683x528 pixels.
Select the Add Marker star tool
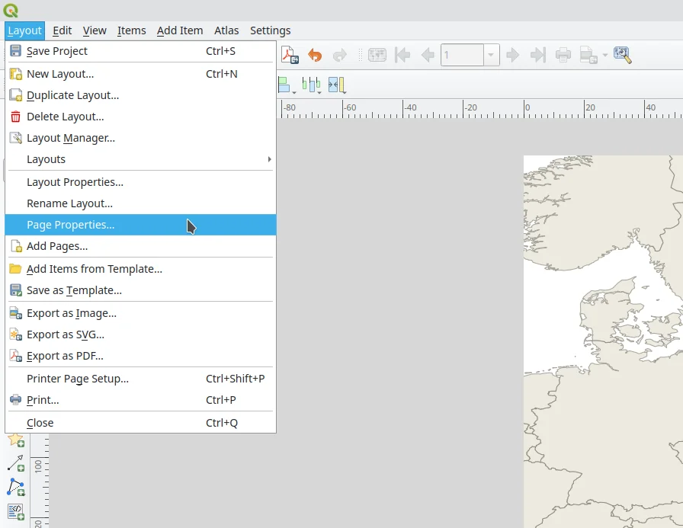[x=15, y=440]
